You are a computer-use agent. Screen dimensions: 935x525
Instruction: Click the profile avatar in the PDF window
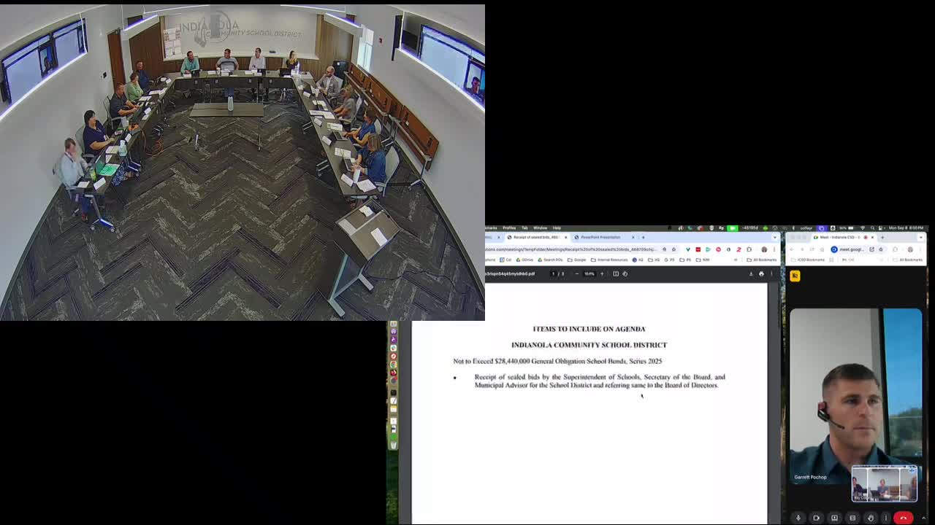click(x=764, y=249)
